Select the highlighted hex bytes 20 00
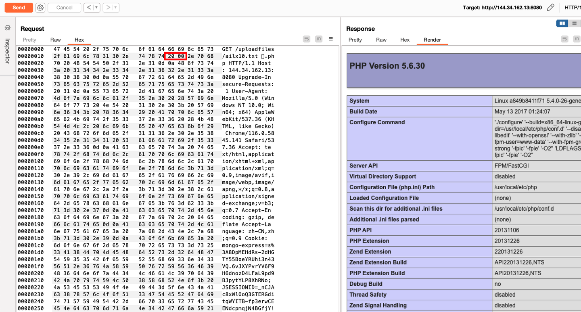The image size is (581, 312). pos(175,57)
